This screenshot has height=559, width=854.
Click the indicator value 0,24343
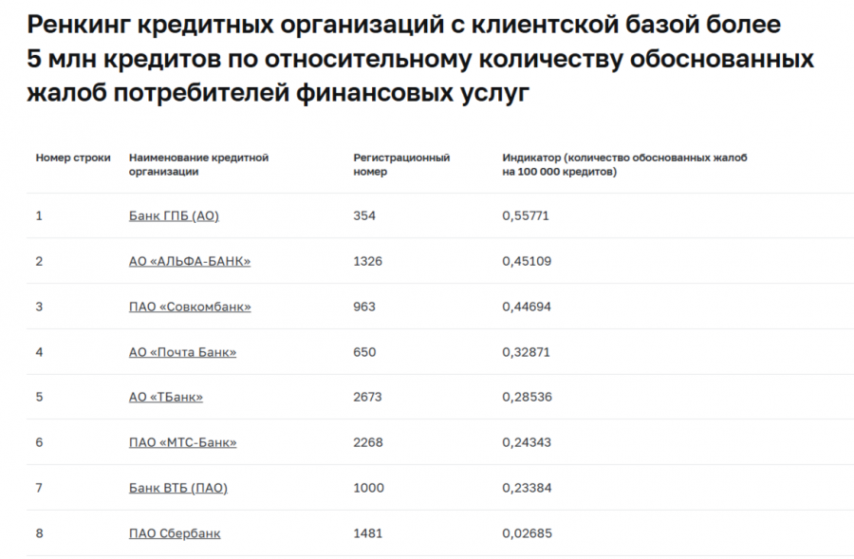(526, 442)
